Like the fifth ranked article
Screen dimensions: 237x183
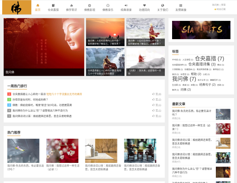[154, 116]
